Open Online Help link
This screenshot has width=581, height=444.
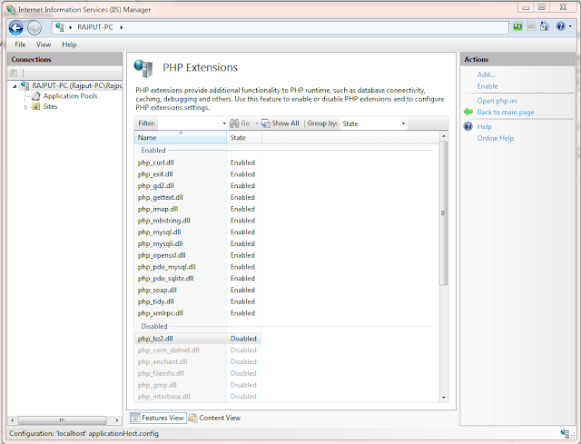pyautogui.click(x=496, y=138)
